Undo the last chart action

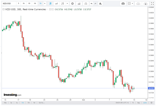91,4
